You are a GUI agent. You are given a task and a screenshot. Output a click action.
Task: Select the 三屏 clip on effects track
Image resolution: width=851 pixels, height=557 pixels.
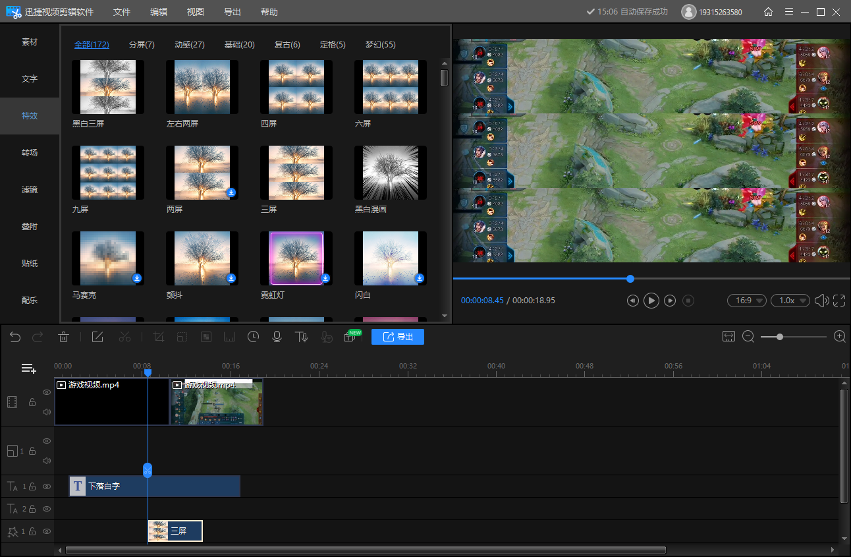tap(175, 531)
